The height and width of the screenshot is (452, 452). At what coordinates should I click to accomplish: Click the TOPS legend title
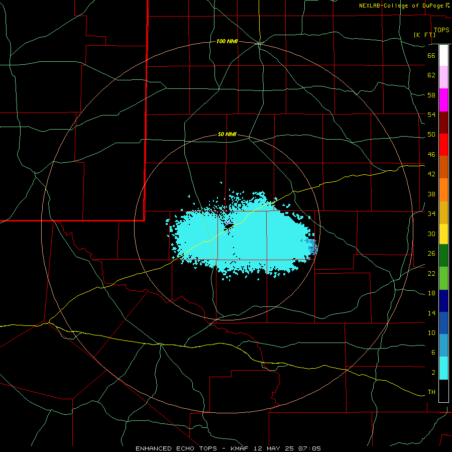pyautogui.click(x=441, y=30)
